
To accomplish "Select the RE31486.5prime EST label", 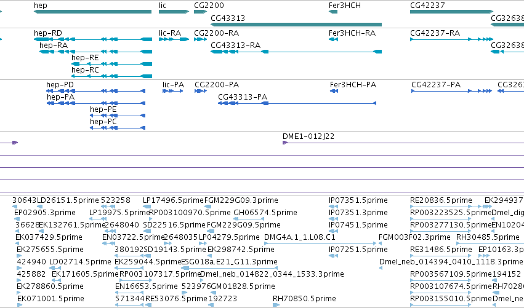I will coord(441,250).
